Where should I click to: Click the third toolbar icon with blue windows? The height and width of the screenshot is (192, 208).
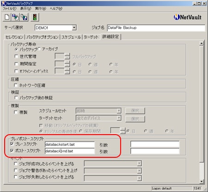click(x=24, y=17)
